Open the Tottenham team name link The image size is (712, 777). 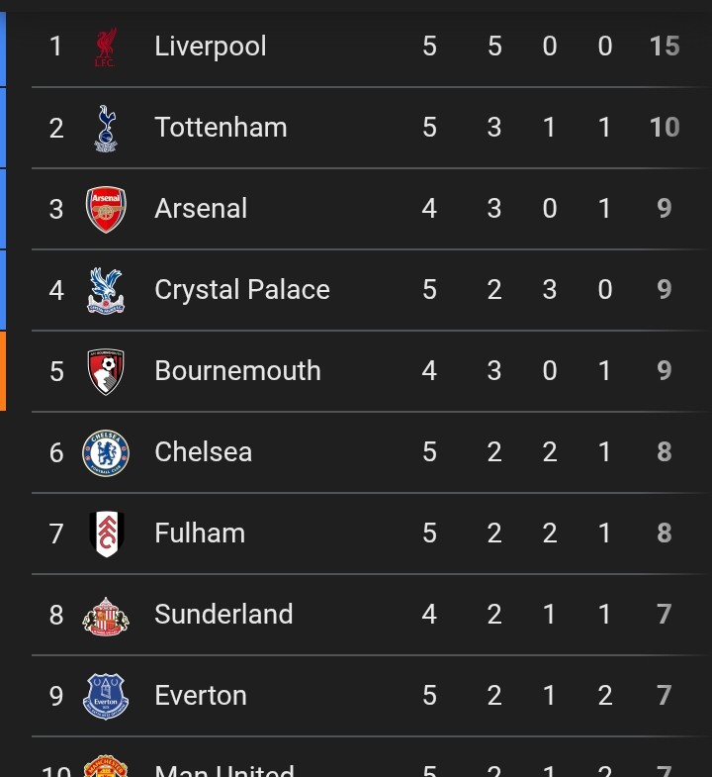[x=221, y=128]
